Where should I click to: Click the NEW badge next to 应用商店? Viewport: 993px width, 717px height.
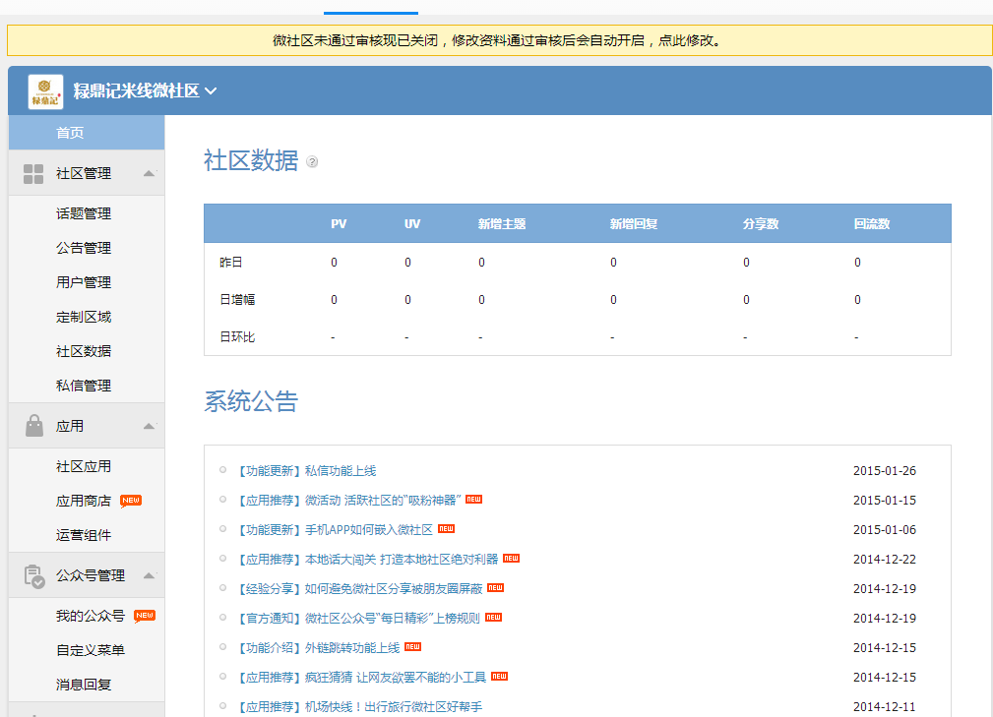131,501
